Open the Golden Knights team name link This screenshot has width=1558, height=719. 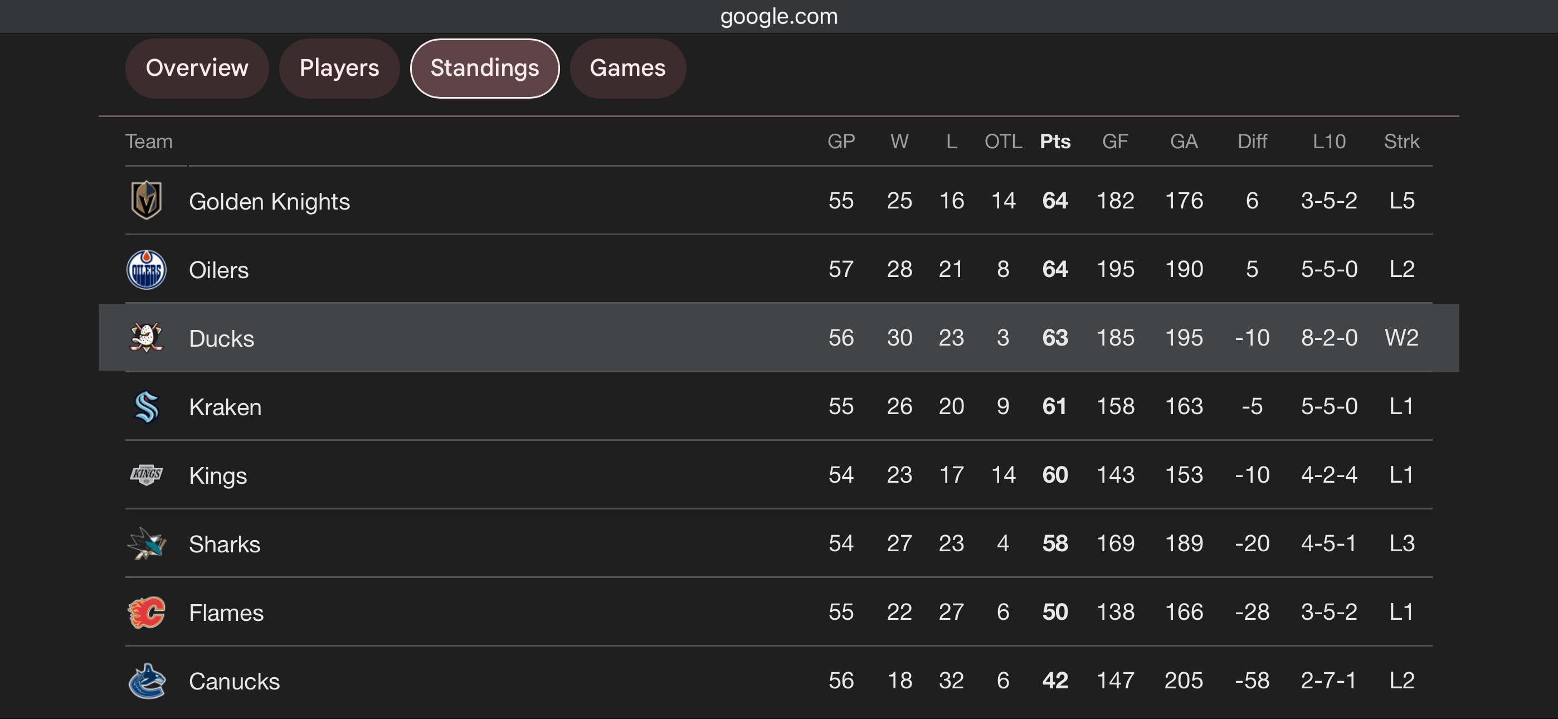coord(269,202)
